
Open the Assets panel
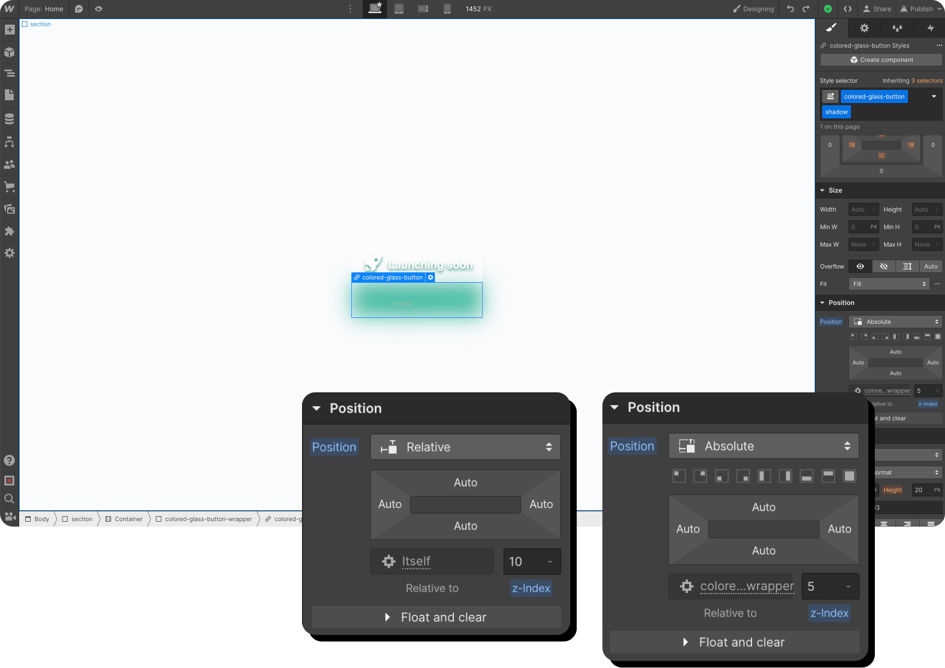click(x=9, y=209)
